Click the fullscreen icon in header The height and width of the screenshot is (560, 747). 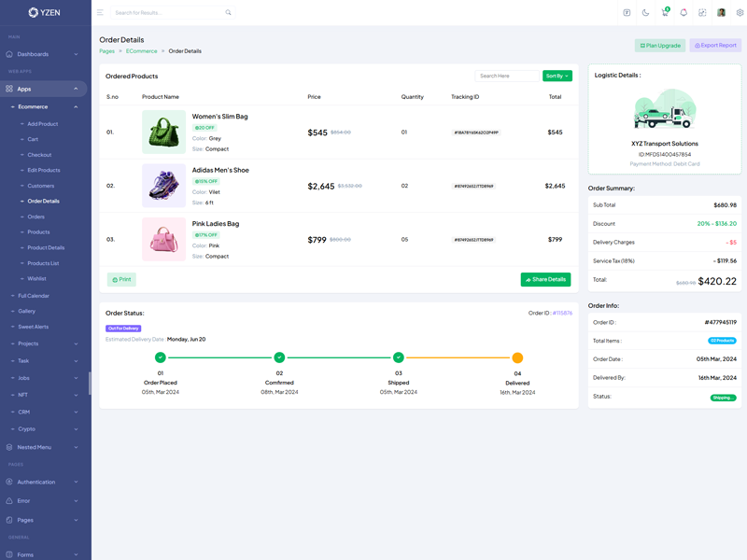(702, 13)
